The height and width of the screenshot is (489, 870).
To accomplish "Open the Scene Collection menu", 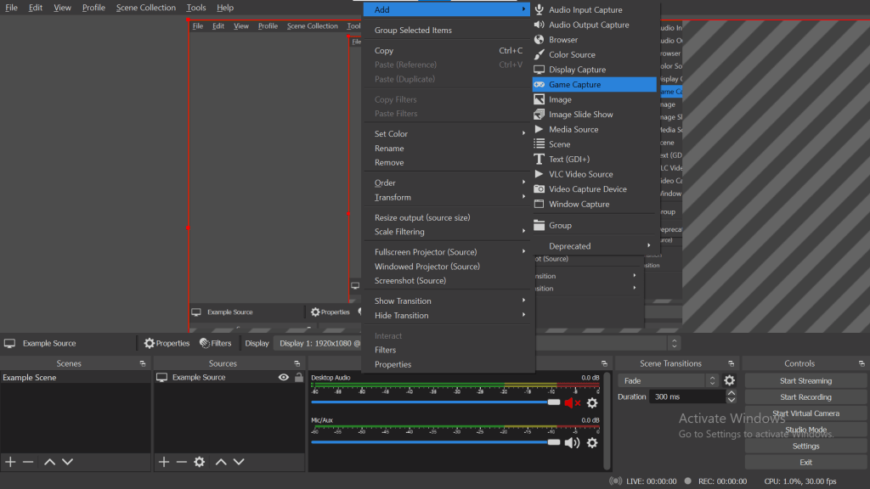I will (145, 7).
